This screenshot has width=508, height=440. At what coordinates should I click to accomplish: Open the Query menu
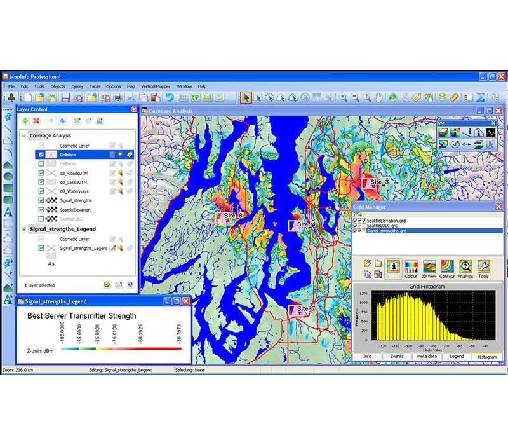tap(77, 86)
